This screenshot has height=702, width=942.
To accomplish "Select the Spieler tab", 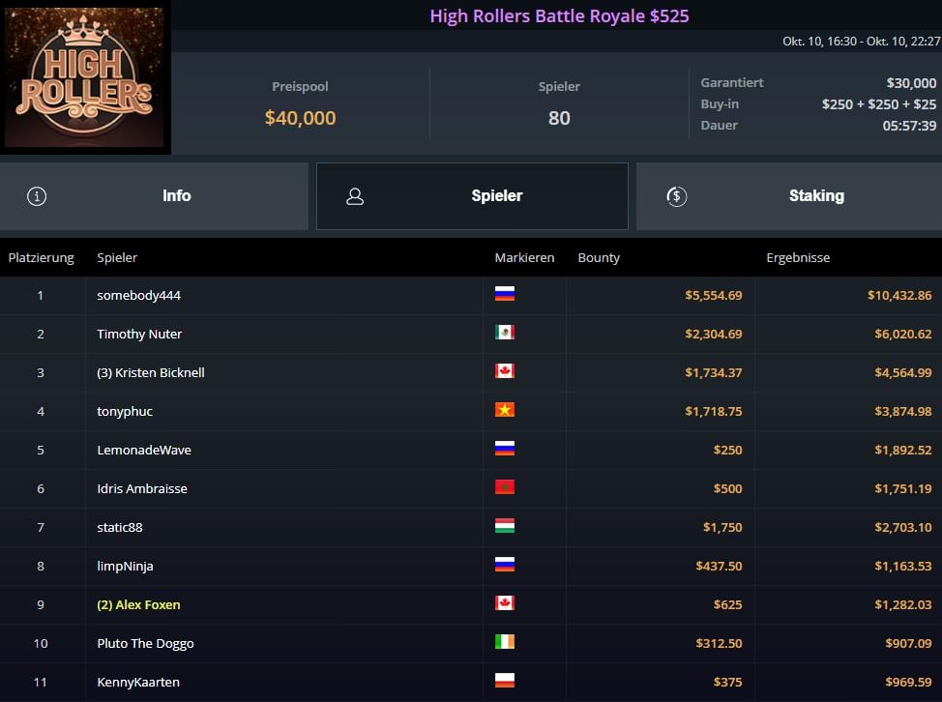I will [472, 196].
